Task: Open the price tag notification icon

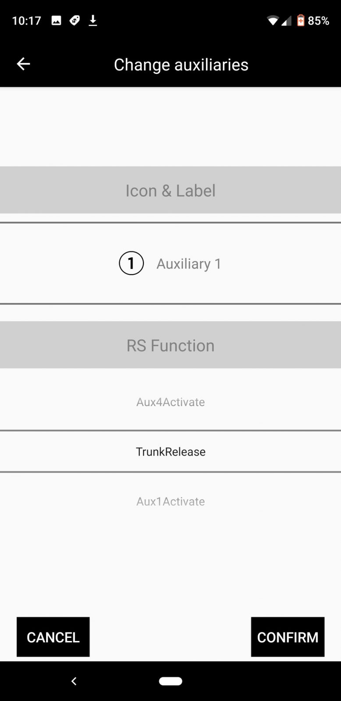Action: (75, 20)
